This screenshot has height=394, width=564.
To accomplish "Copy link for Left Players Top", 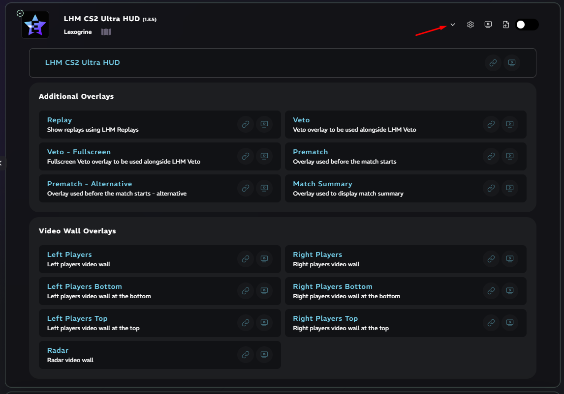I will tap(246, 323).
